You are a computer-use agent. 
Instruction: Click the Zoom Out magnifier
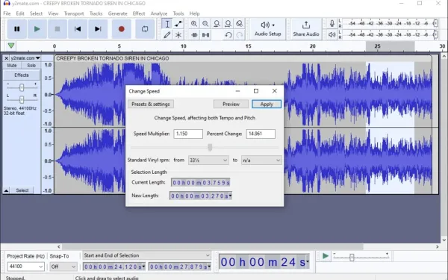(x=205, y=24)
